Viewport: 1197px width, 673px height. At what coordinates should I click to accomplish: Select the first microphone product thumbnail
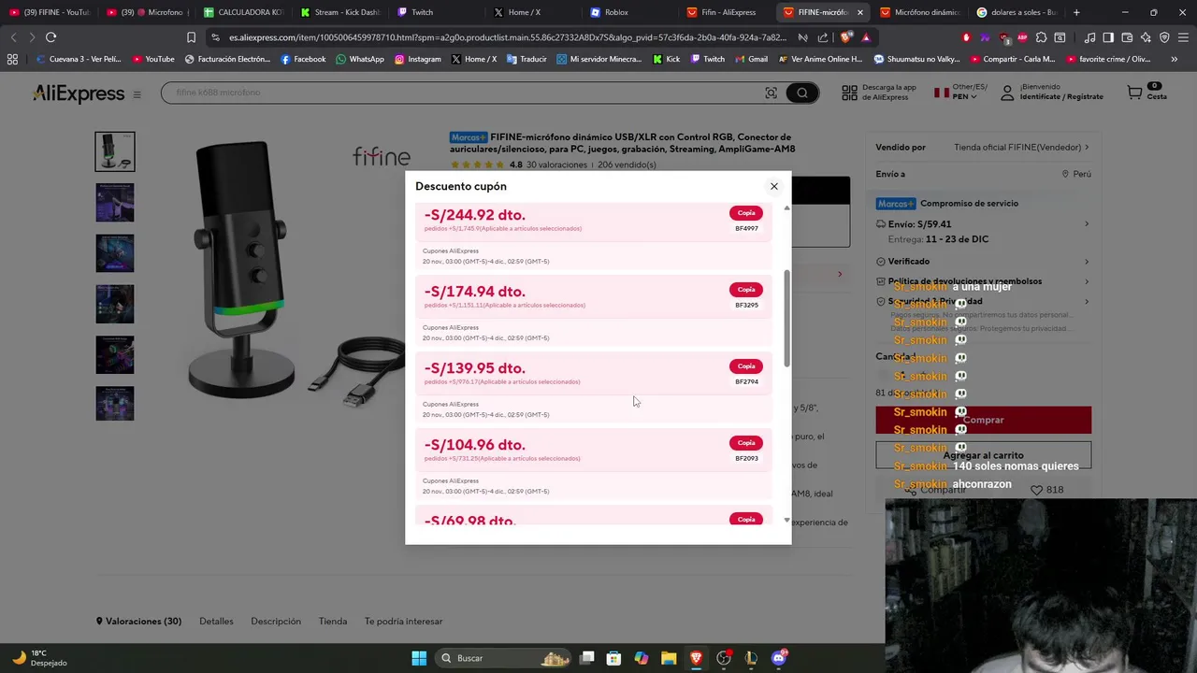(x=115, y=151)
